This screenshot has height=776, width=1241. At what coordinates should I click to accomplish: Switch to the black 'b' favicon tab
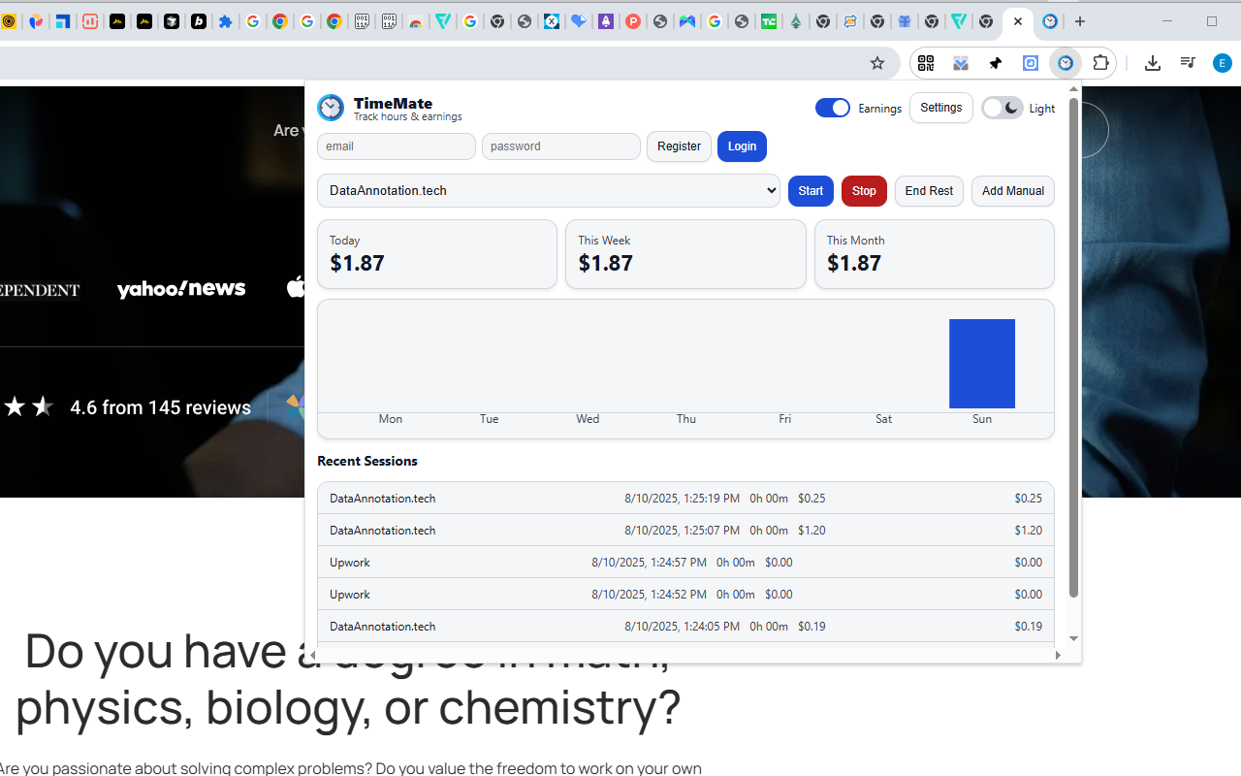pyautogui.click(x=199, y=21)
